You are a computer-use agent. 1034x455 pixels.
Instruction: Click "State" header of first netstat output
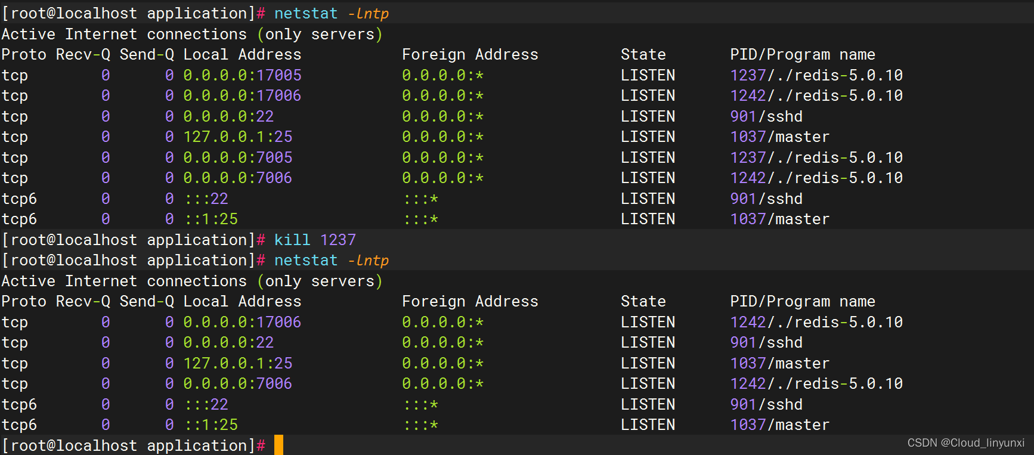pos(643,54)
